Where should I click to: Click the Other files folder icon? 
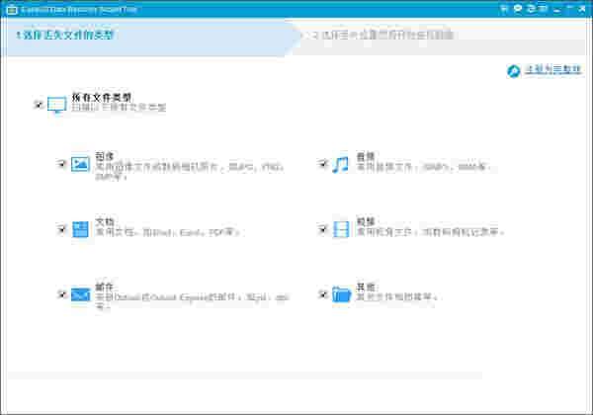pyautogui.click(x=342, y=294)
